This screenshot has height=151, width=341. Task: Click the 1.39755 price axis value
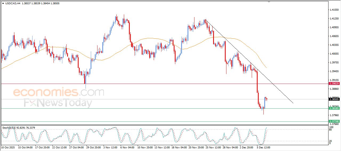[334, 63]
